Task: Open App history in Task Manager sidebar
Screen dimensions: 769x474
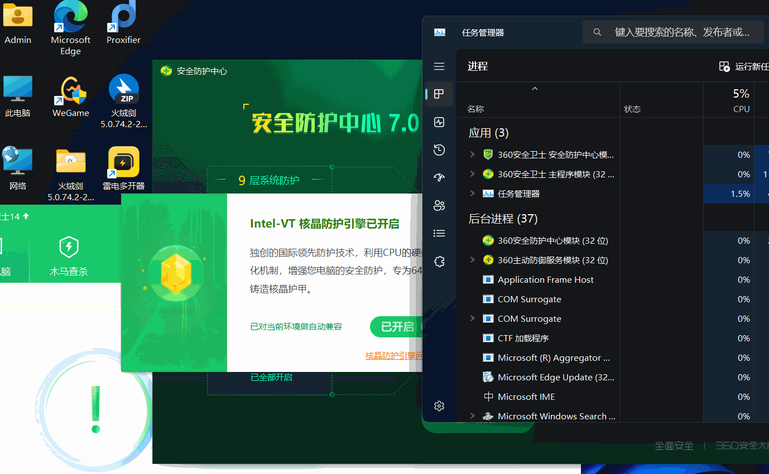Action: tap(439, 149)
